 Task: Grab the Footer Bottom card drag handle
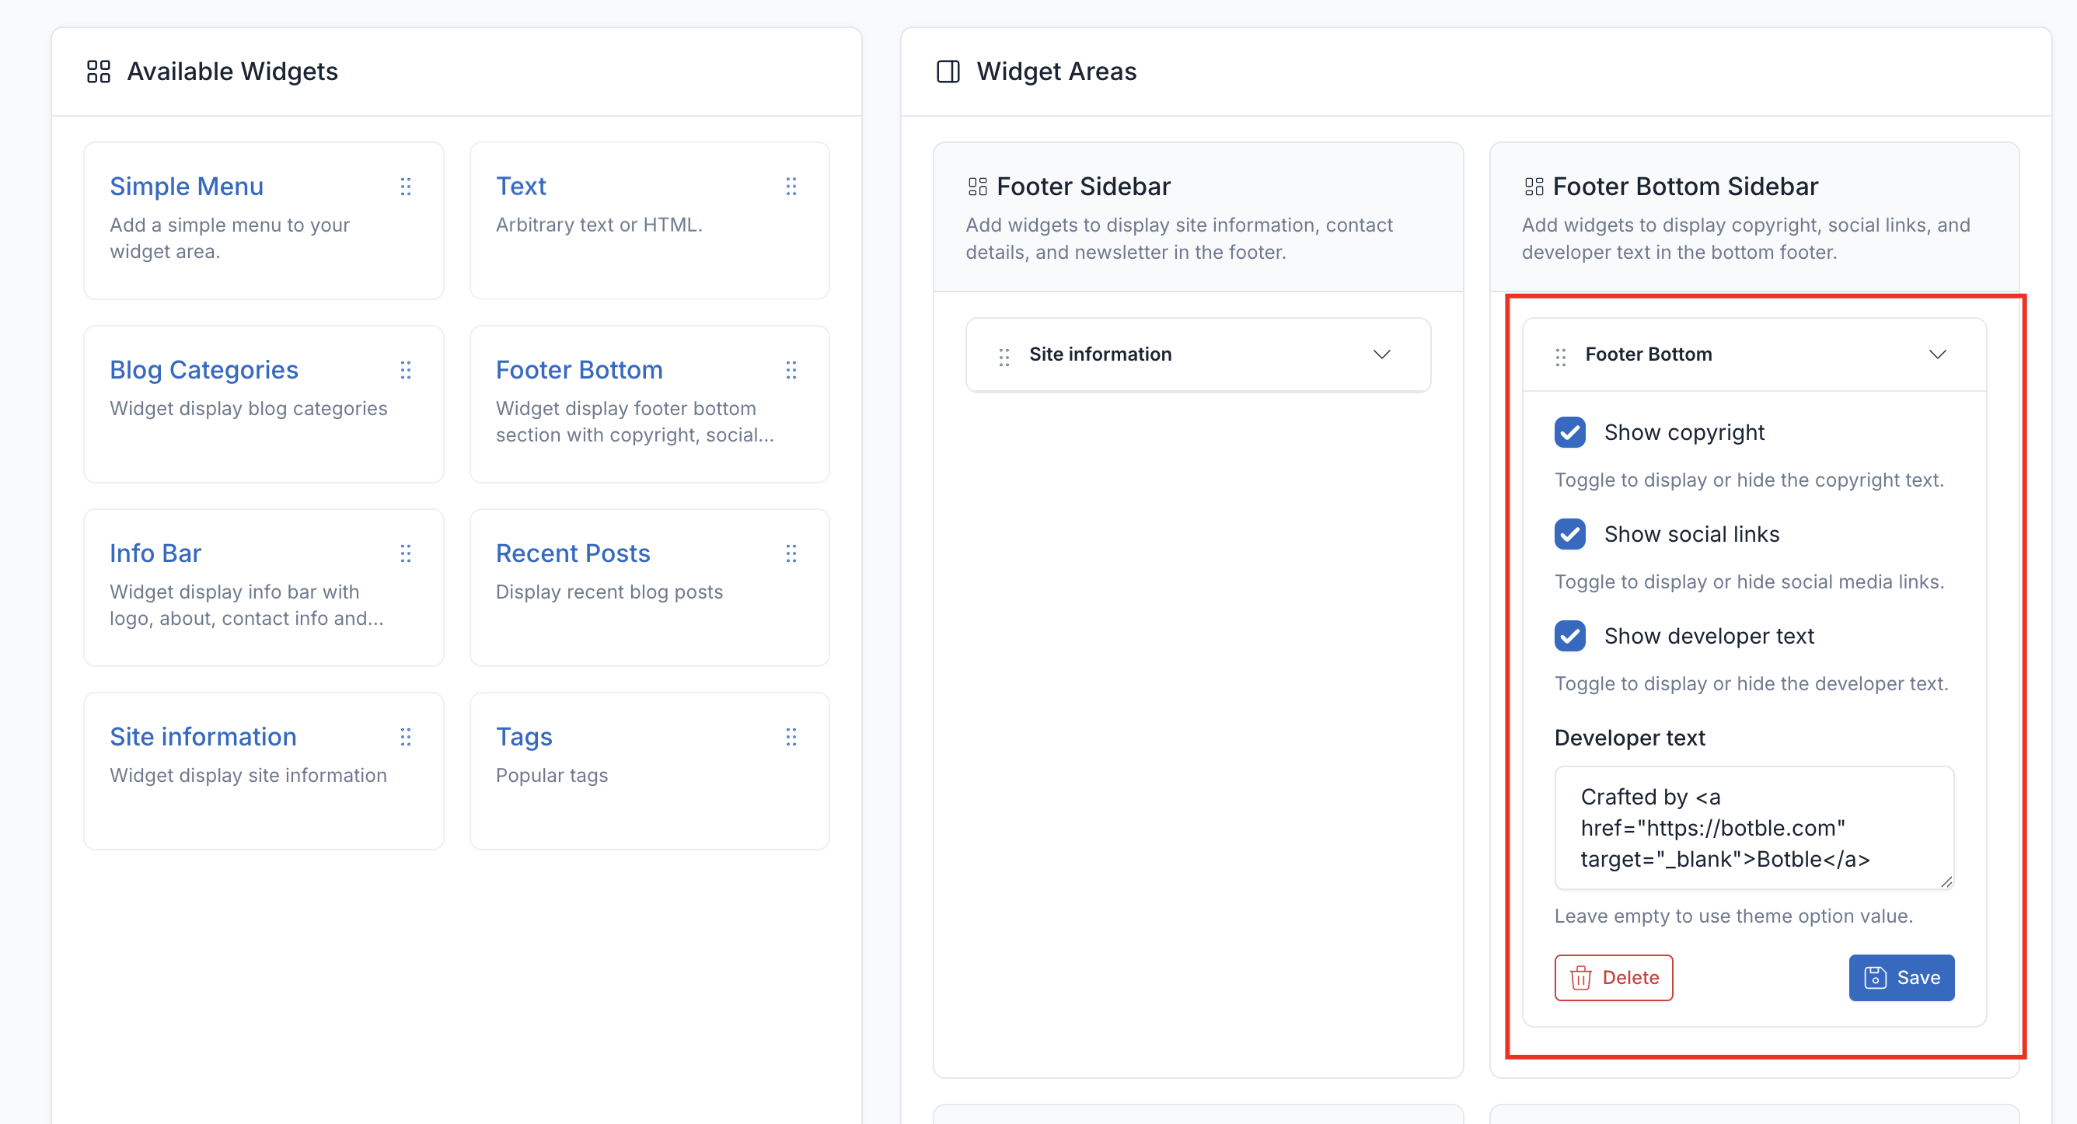point(791,370)
